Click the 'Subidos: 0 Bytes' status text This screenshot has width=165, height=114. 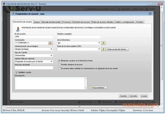[x=108, y=110]
